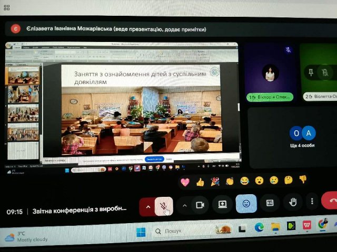
Task: Open Microsoft Edge from the taskbar
Action: click(259, 227)
